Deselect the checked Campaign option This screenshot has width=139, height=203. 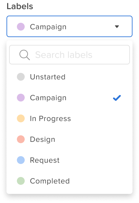click(x=69, y=98)
